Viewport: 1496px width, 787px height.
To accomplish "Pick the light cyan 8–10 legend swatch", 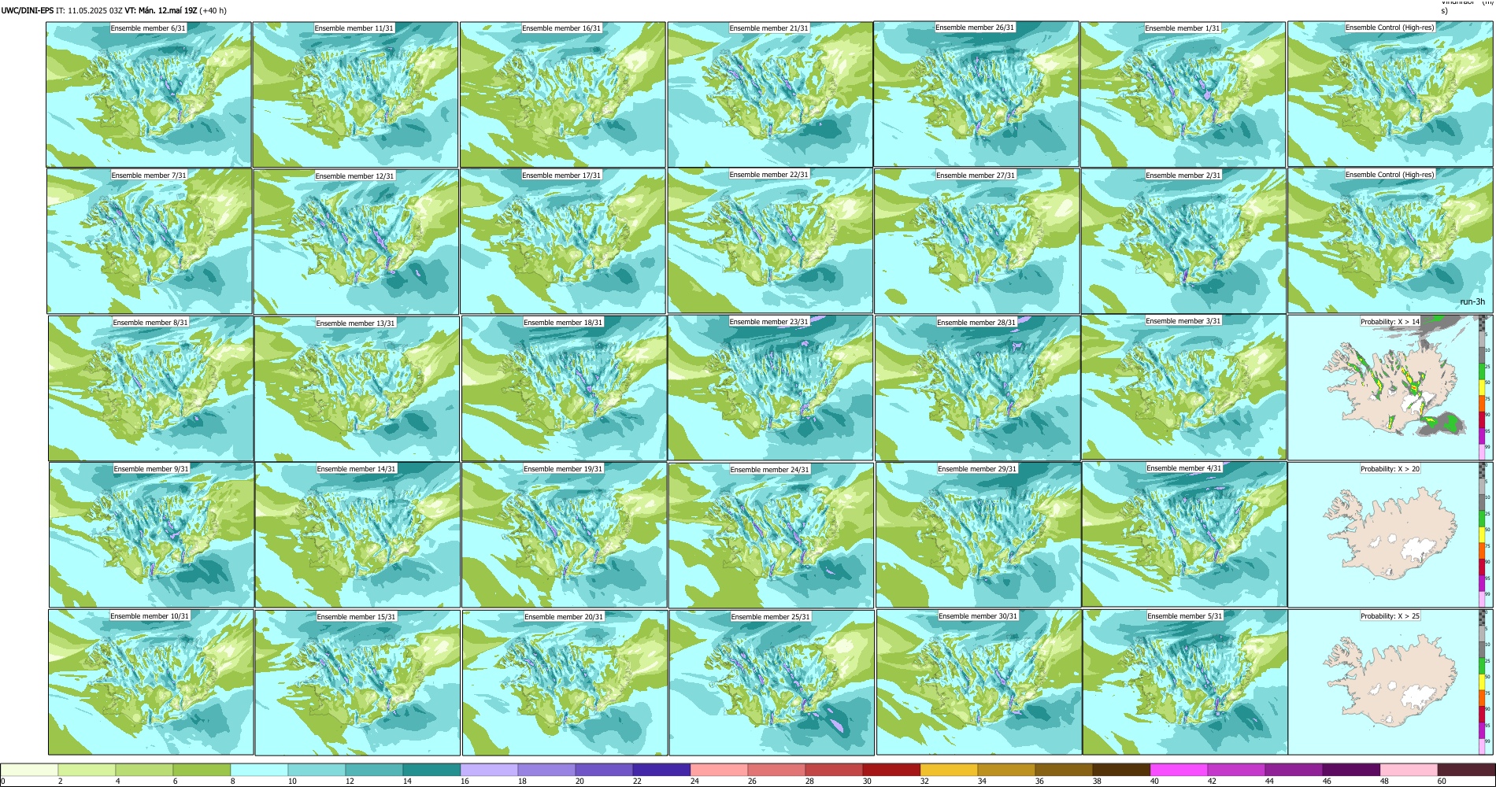I will pos(259,770).
